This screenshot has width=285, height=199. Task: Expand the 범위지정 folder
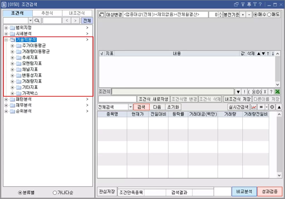point(6,28)
